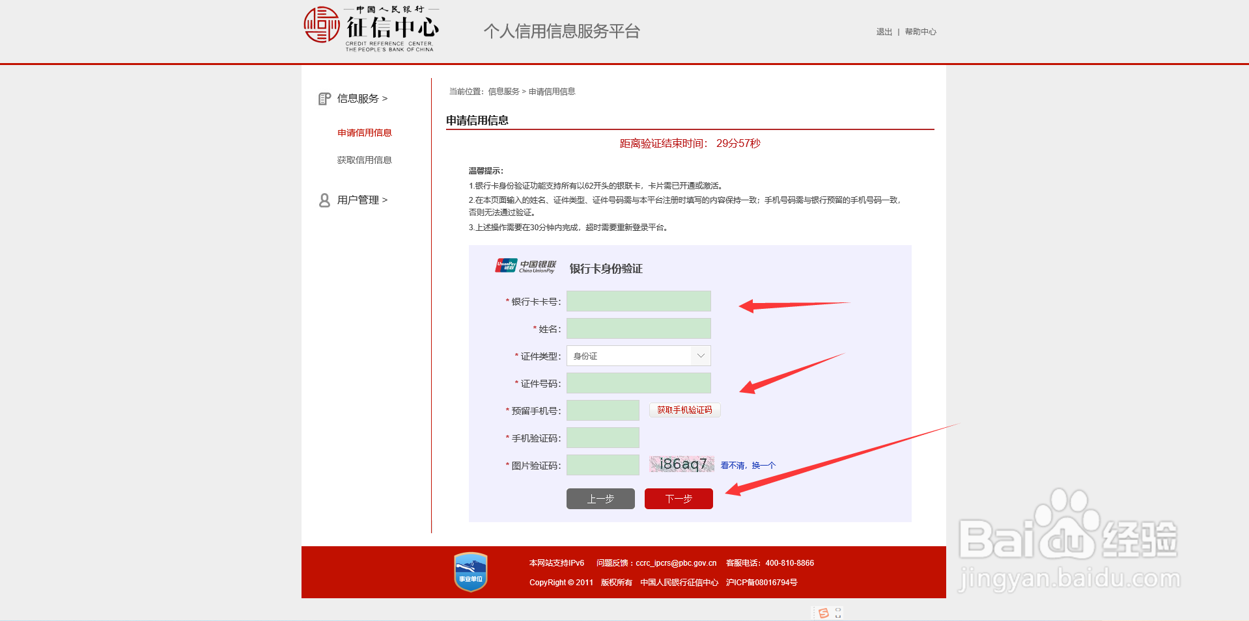Expand the 用户管理 menu section
Screen dimensions: 1249x621
(357, 200)
